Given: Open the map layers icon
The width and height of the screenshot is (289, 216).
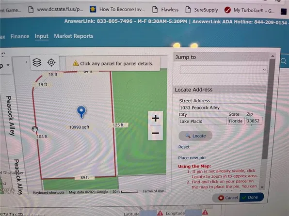Looking at the screenshot, I should click(x=37, y=62).
